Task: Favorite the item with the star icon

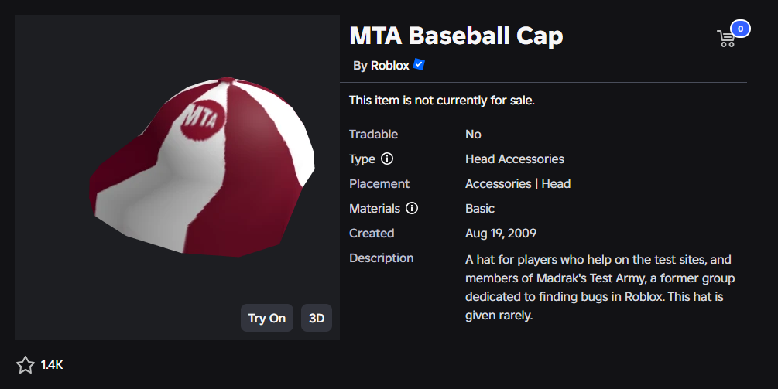Action: pyautogui.click(x=25, y=364)
